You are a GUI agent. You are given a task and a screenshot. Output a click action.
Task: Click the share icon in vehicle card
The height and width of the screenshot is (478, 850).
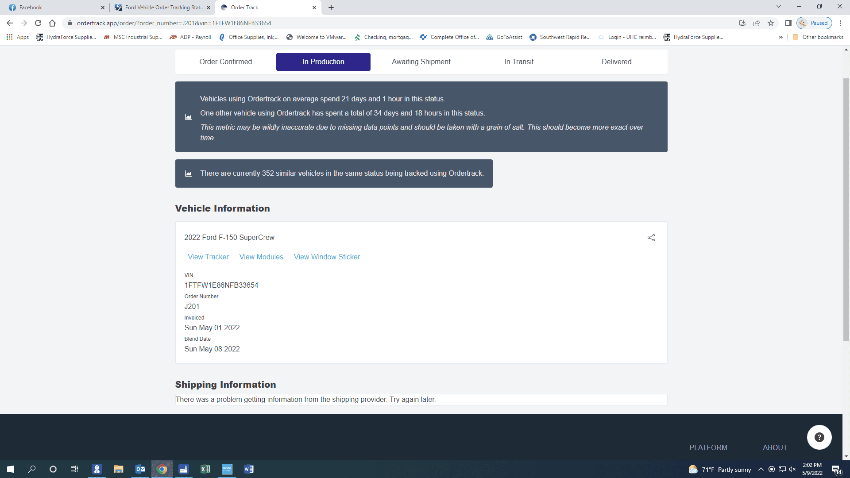651,238
